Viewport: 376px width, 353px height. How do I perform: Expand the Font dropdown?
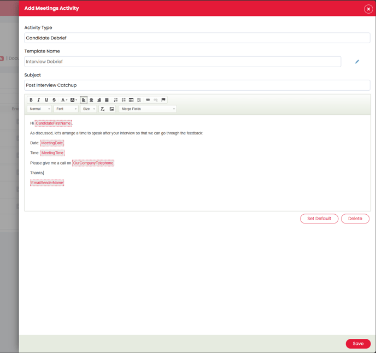(66, 109)
